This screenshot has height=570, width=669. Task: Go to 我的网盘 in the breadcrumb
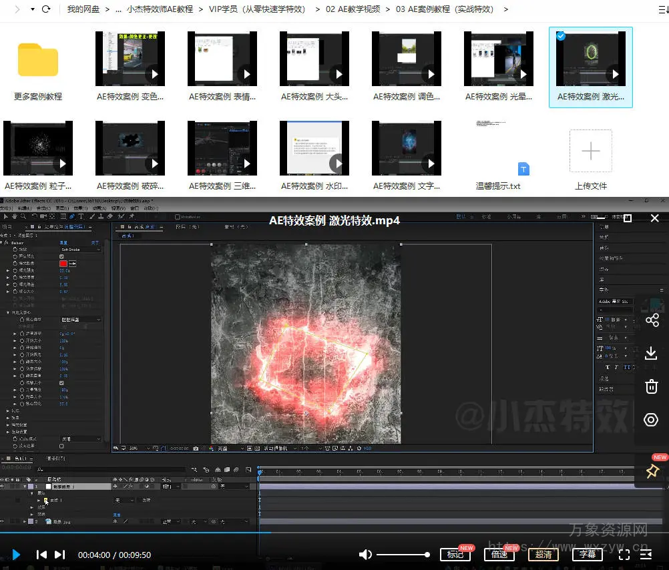point(83,9)
